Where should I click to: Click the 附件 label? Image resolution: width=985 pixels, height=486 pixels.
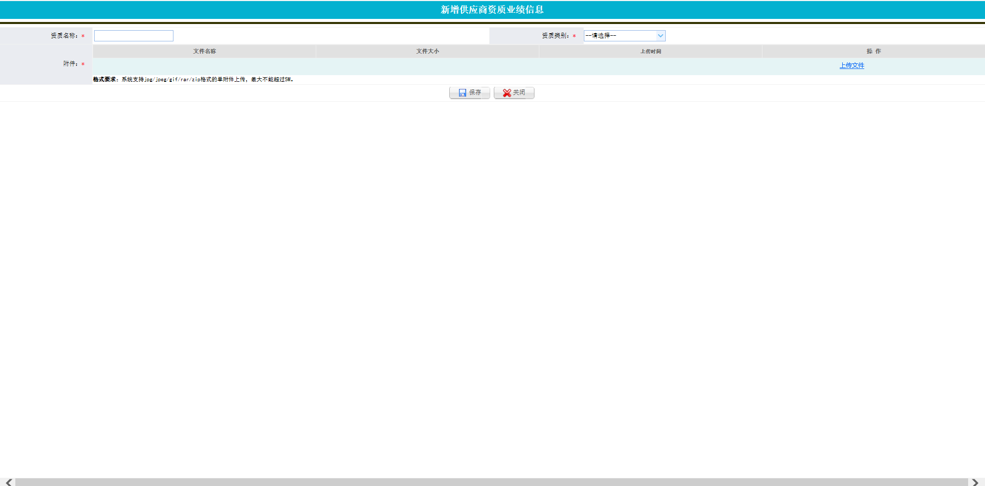click(x=71, y=64)
